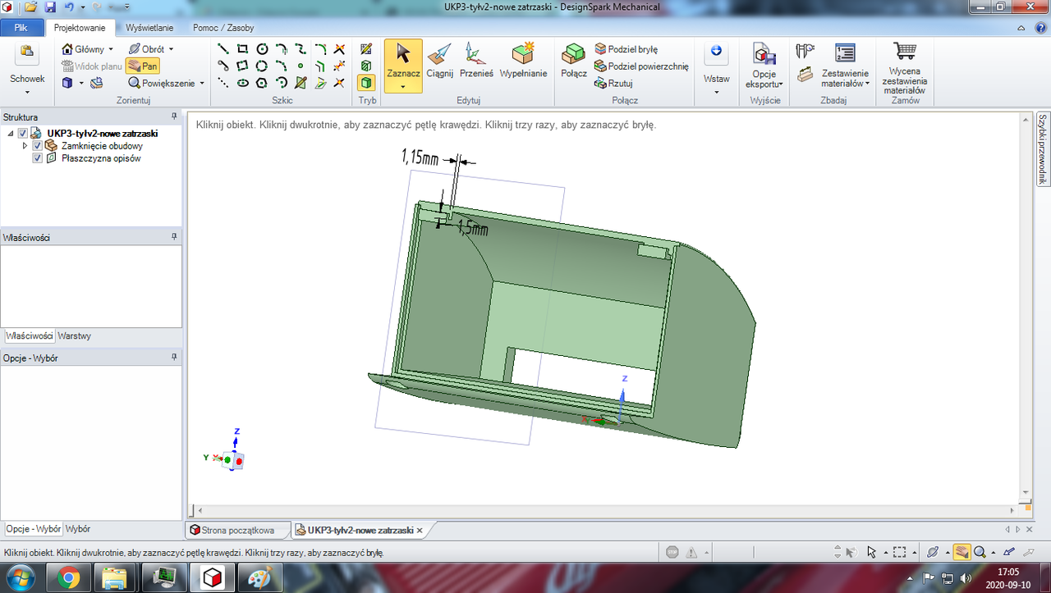The height and width of the screenshot is (593, 1051).
Task: Open the Główny view dropdown arrow
Action: [x=111, y=49]
